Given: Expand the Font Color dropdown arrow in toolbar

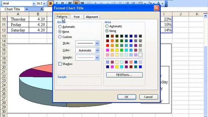Looking at the screenshot, I should click(x=162, y=4).
